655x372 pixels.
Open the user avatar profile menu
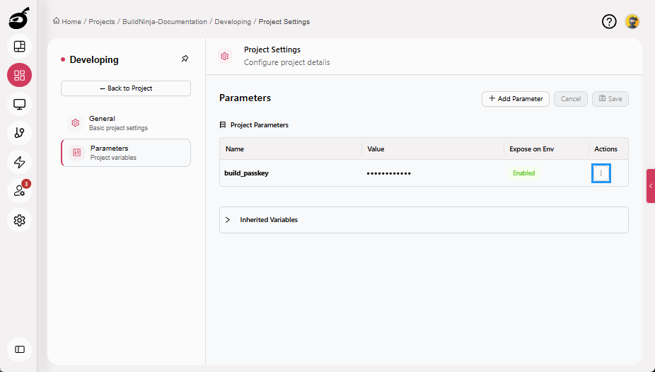tap(632, 21)
